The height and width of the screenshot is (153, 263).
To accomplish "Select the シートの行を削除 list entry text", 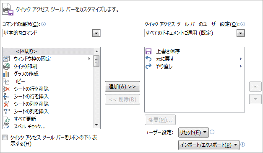I will [31, 89].
